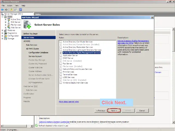Open the Action menu
Image resolution: width=175 pixels, height=131 pixels.
(x=10, y=5)
